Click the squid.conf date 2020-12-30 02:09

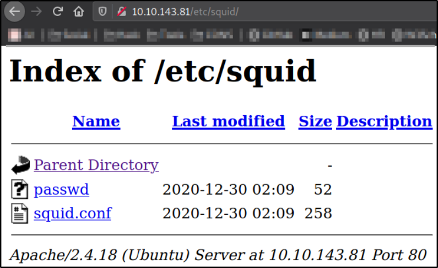click(229, 213)
